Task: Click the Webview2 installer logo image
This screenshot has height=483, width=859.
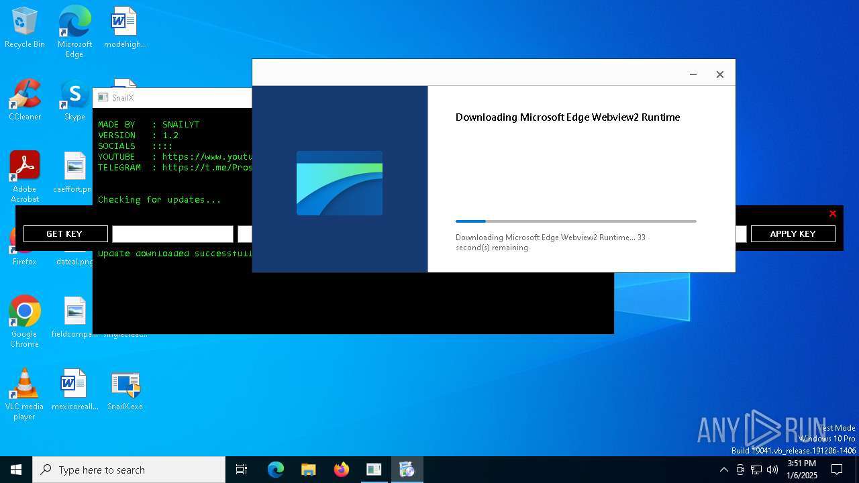Action: tap(340, 183)
